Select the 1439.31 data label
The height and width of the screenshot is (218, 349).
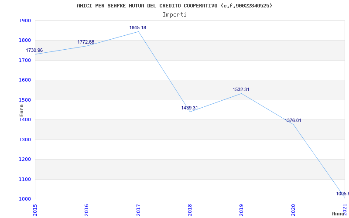click(x=189, y=108)
